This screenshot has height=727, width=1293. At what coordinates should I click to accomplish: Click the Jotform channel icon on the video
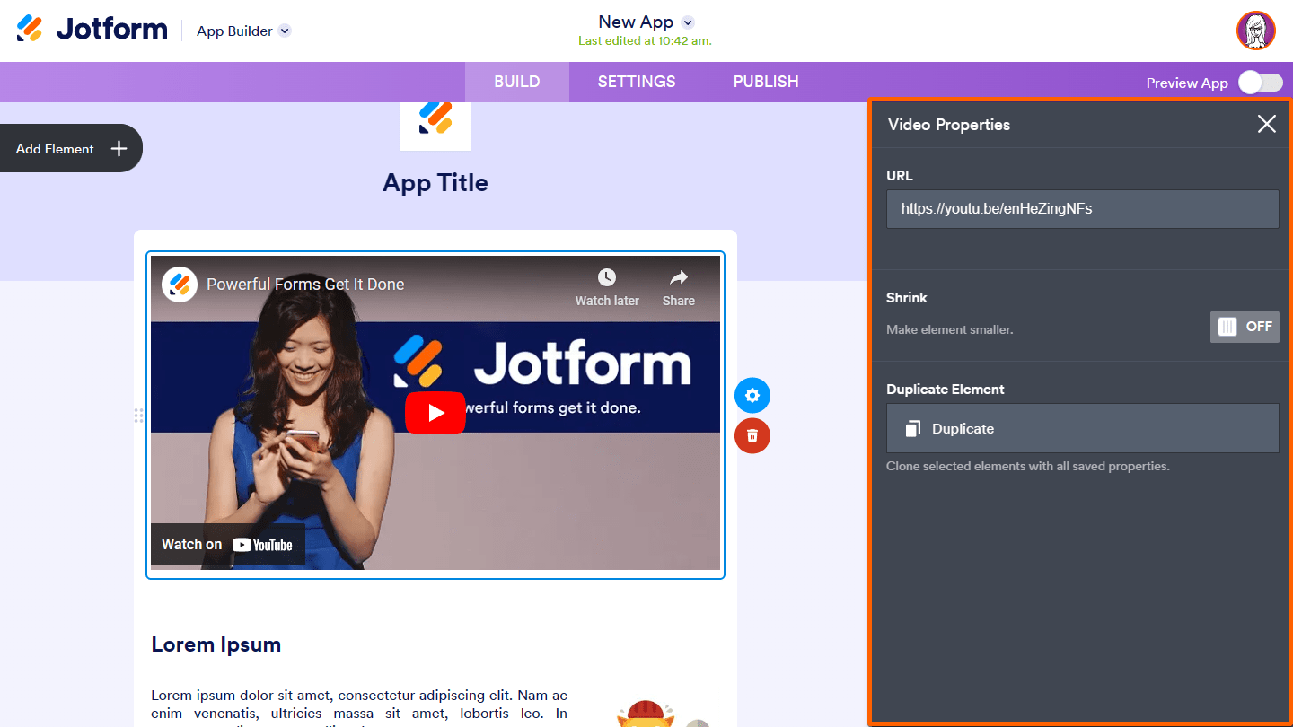click(180, 285)
